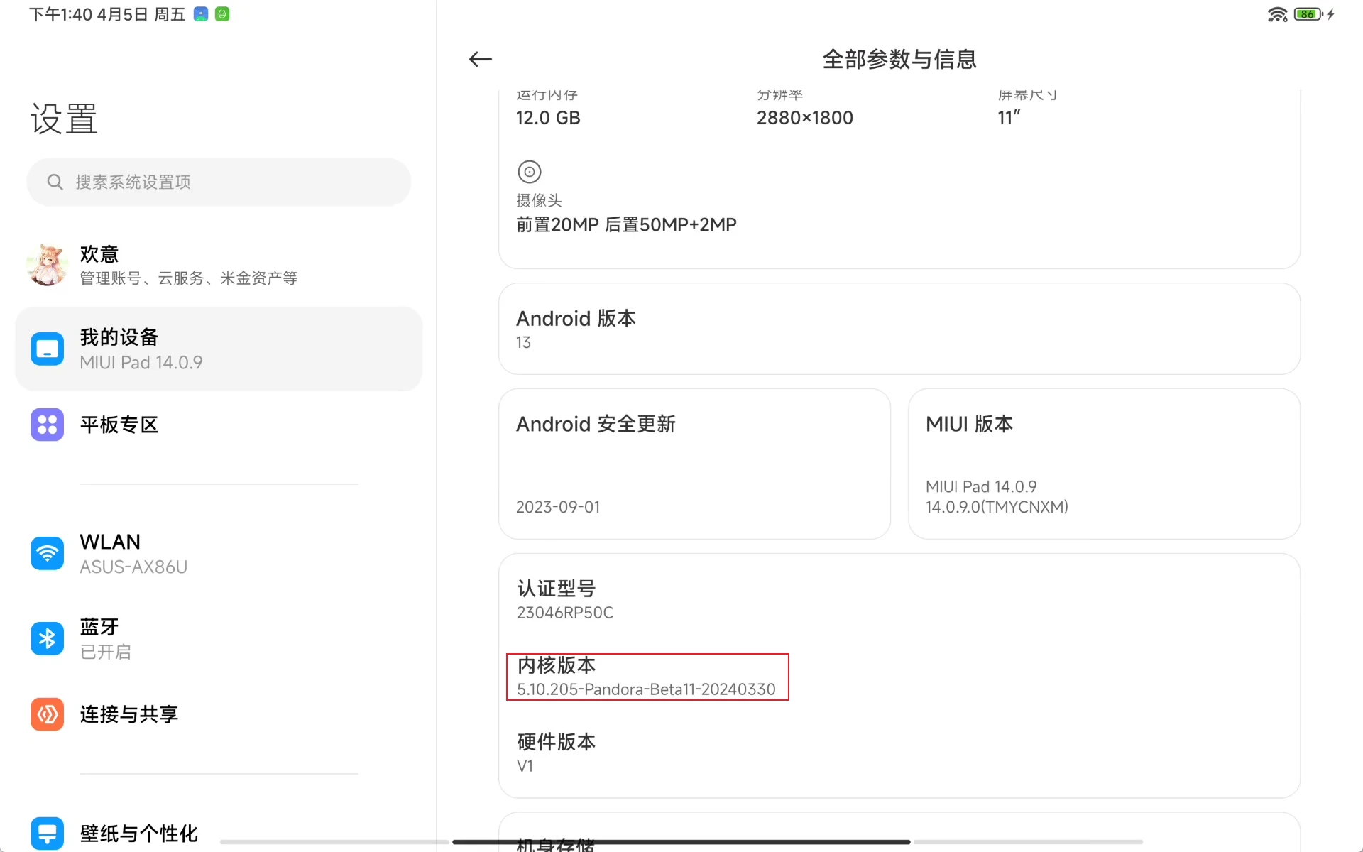This screenshot has height=852, width=1363.
Task: Tap the 认证型号 23046RP50C entry
Action: click(x=565, y=600)
